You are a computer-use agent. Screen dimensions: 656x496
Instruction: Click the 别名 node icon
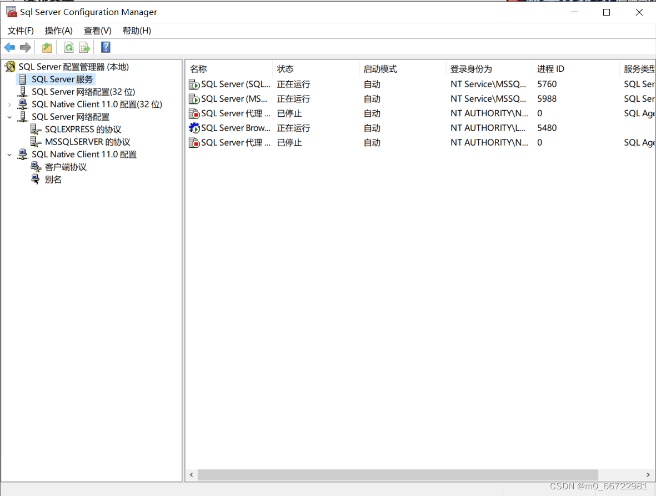pos(36,179)
